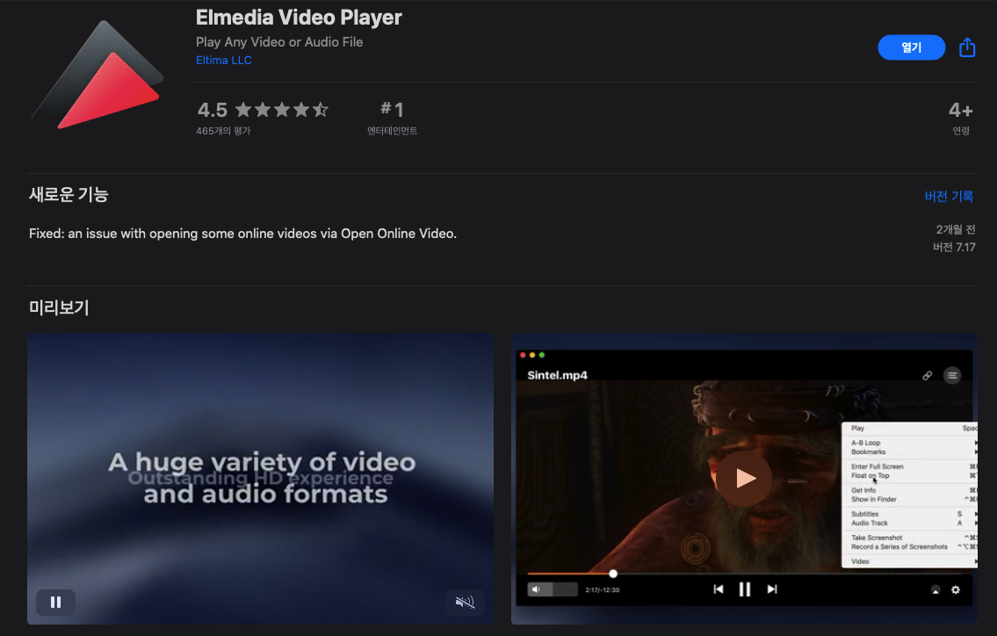The width and height of the screenshot is (997, 636).
Task: Click the next track button in screenshot
Action: (772, 589)
